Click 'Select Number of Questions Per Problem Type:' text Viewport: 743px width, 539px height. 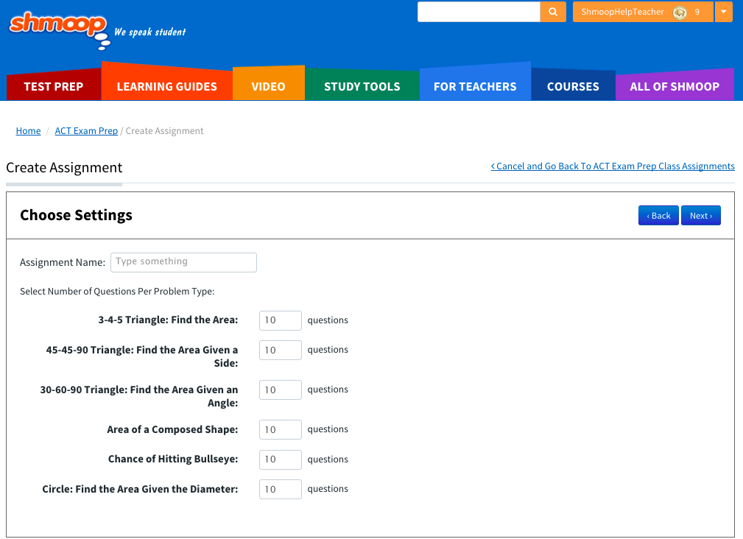117,292
